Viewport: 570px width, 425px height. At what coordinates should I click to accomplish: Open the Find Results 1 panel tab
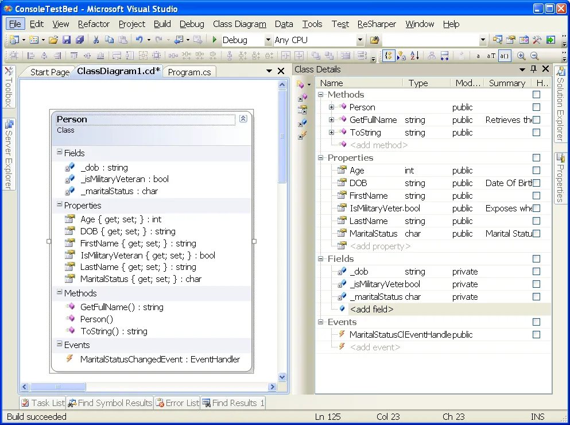tap(234, 403)
